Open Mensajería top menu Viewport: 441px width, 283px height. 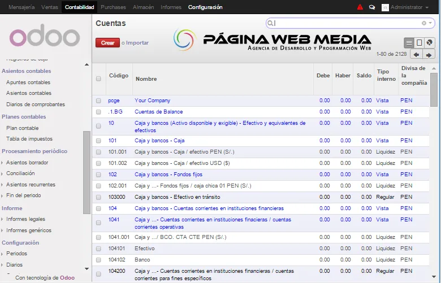(x=21, y=7)
